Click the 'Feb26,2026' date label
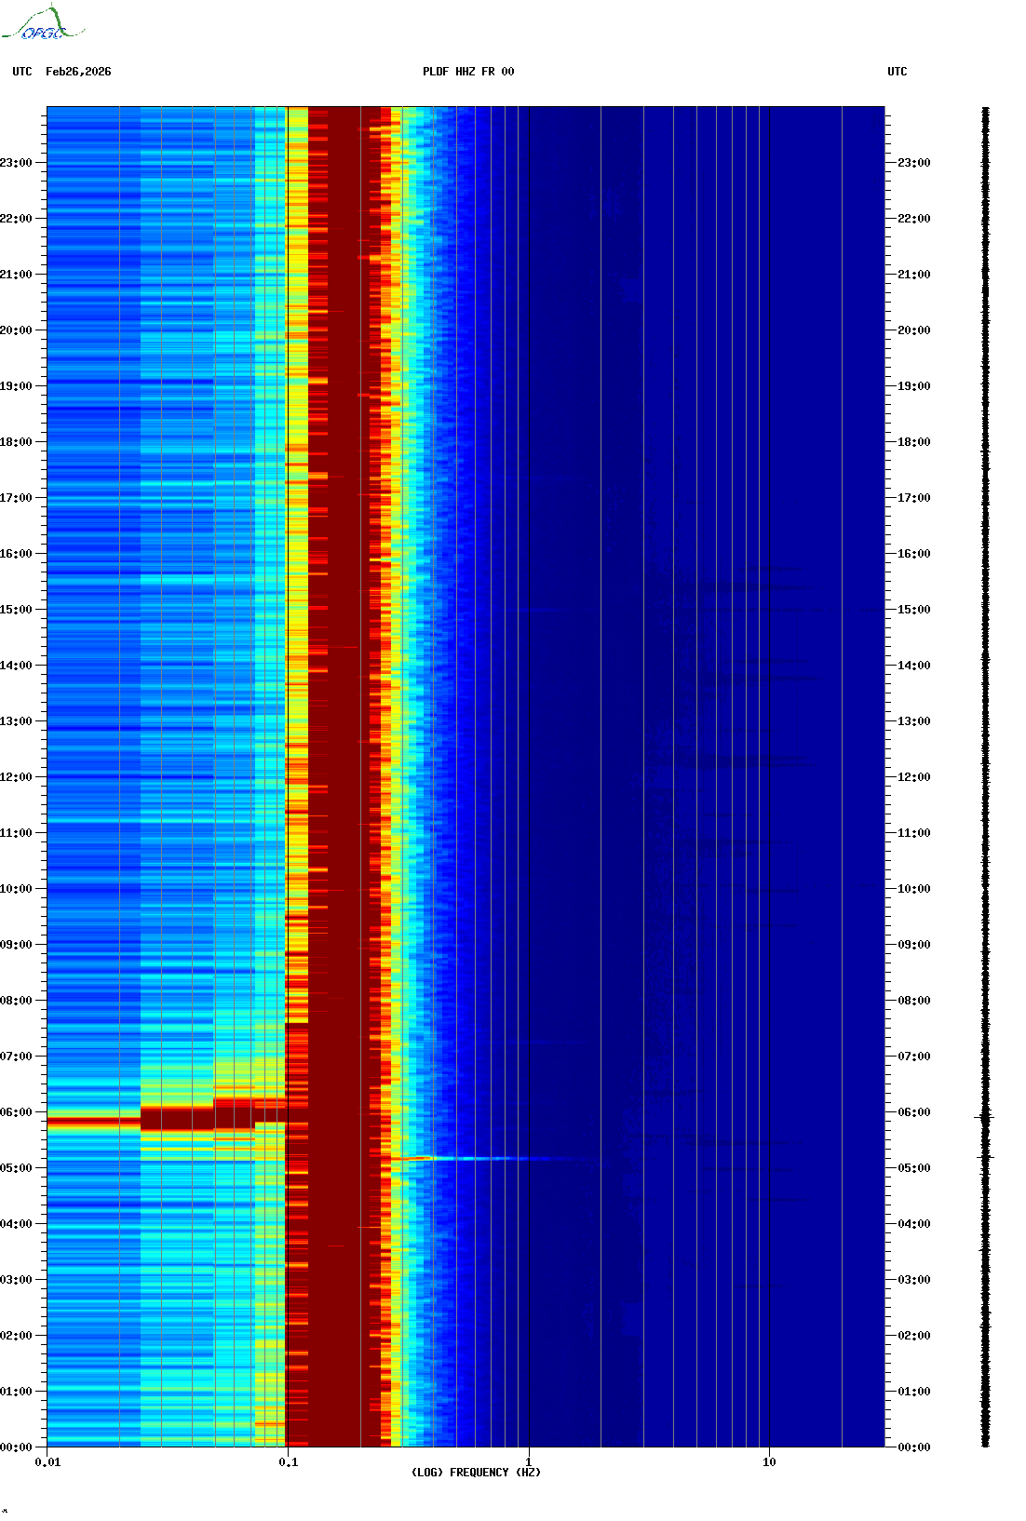 [78, 72]
